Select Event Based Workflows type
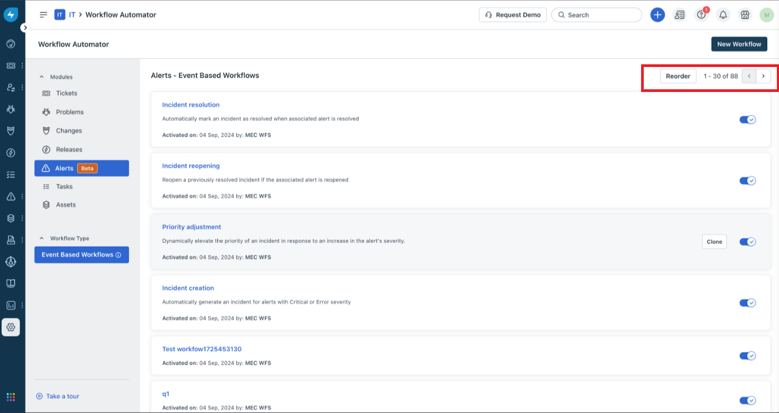The image size is (779, 413). coord(81,255)
